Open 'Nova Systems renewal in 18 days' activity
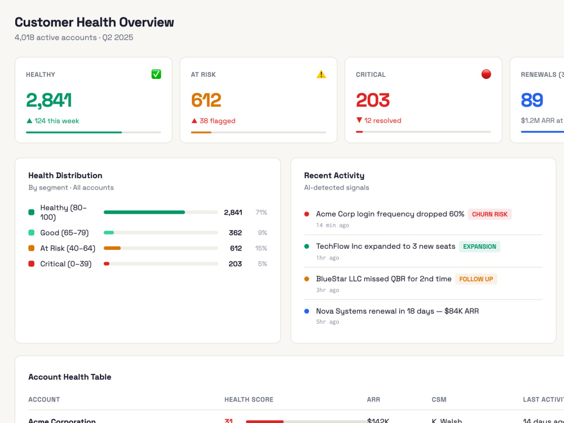Screen dimensions: 564x423 [x=398, y=311]
